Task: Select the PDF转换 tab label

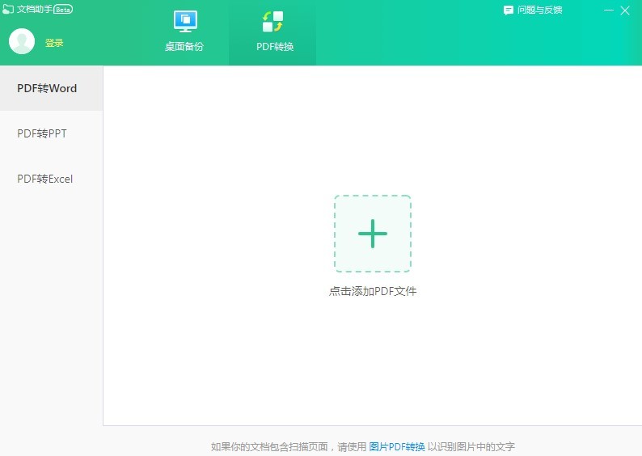Action: [x=275, y=47]
